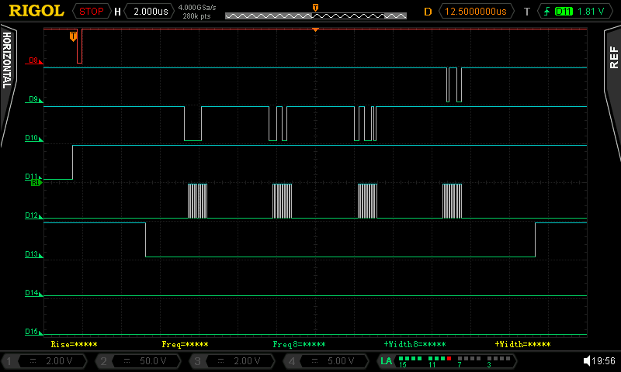The height and width of the screenshot is (372, 621).
Task: Click the +Width8=***** measurement
Action: pos(415,344)
